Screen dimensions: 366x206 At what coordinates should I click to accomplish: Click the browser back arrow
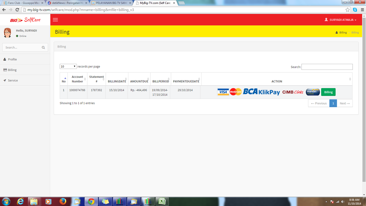4,10
